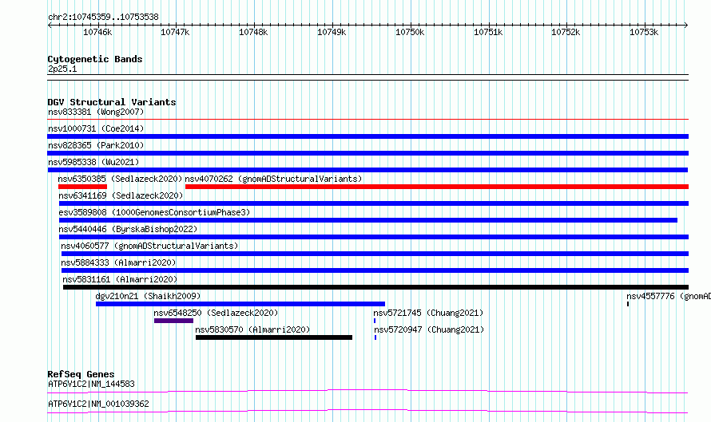Screen dimensions: 711x422
Task: Open nsv5830570 (Almarri2020) label
Action: (x=252, y=329)
